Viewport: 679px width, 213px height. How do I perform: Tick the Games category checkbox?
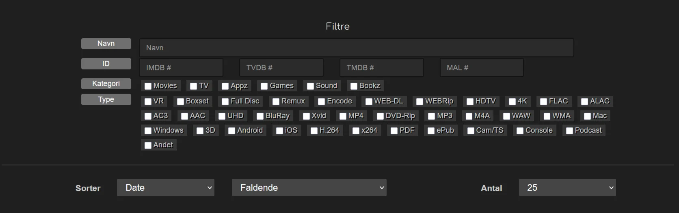[264, 86]
